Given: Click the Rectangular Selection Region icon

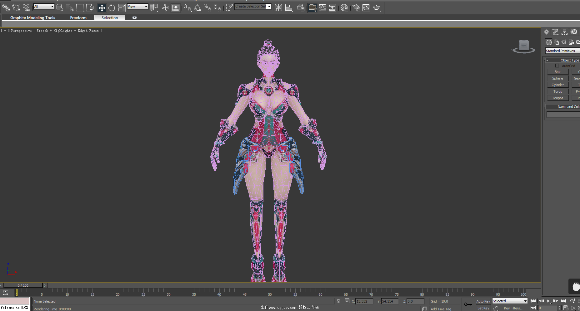Looking at the screenshot, I should click(80, 8).
